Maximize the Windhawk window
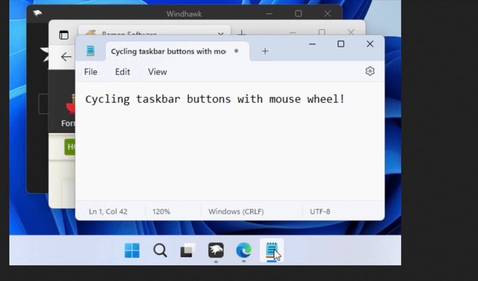Viewport: 478px width, 281px height. point(298,14)
